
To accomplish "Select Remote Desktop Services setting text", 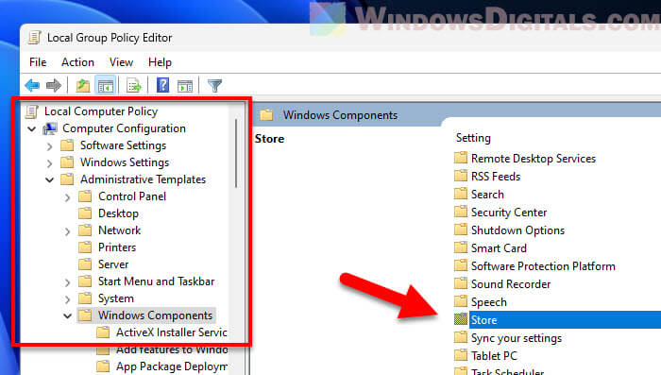I will [534, 158].
